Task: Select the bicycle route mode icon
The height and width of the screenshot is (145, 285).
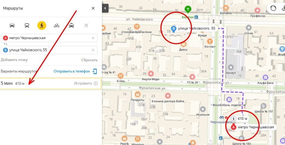Action: click(57, 25)
